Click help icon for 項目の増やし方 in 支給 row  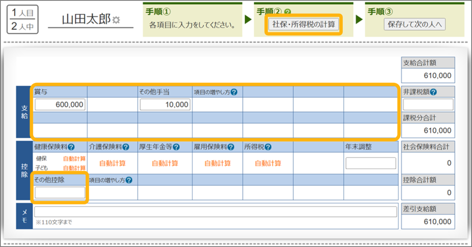click(234, 92)
